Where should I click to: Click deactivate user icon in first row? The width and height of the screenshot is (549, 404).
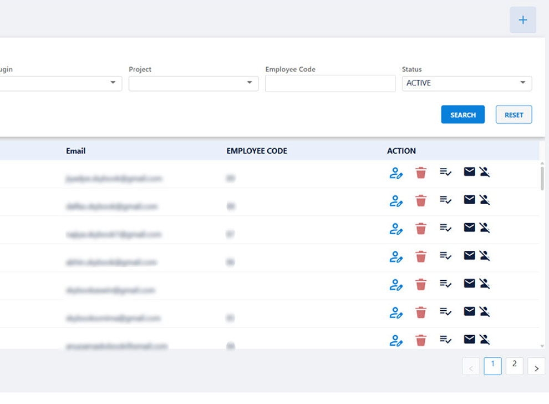coord(485,172)
